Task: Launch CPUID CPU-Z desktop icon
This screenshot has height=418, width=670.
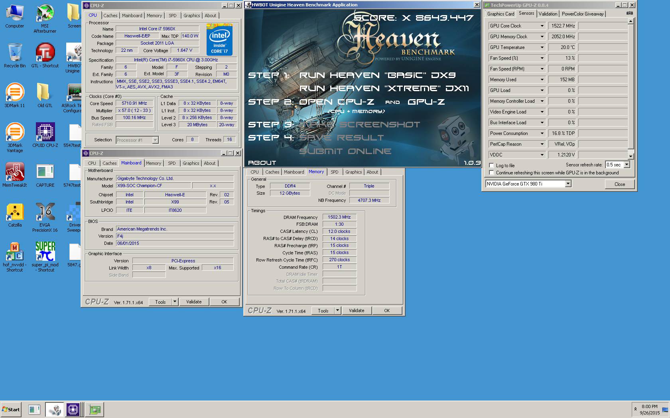Action: click(x=45, y=135)
